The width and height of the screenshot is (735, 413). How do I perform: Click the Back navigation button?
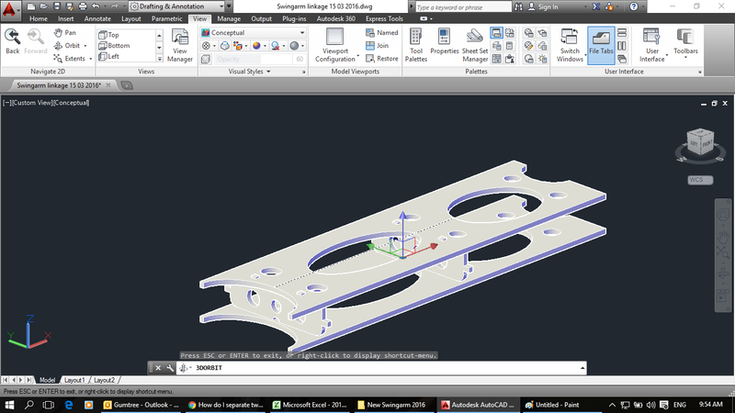[x=12, y=41]
